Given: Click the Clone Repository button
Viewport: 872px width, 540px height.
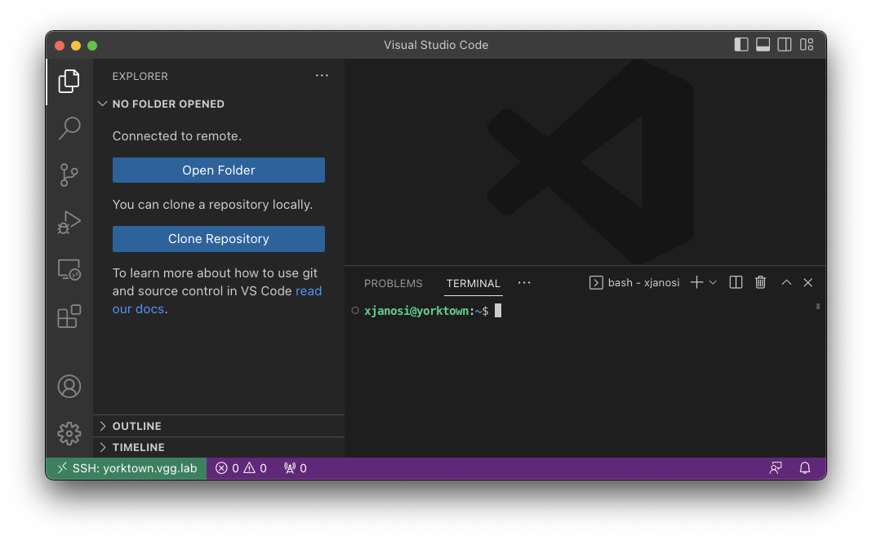Looking at the screenshot, I should click(219, 239).
